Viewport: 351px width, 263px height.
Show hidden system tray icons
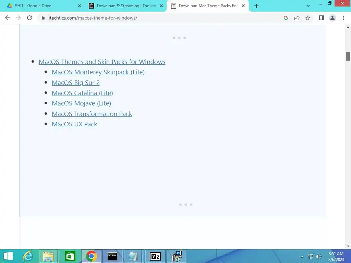[302, 256]
